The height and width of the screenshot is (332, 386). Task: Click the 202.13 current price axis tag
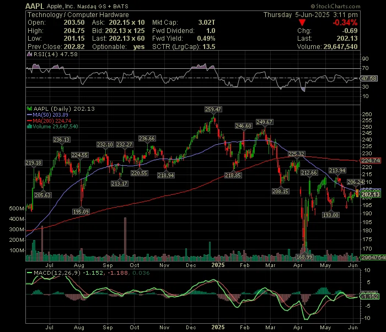(x=371, y=194)
